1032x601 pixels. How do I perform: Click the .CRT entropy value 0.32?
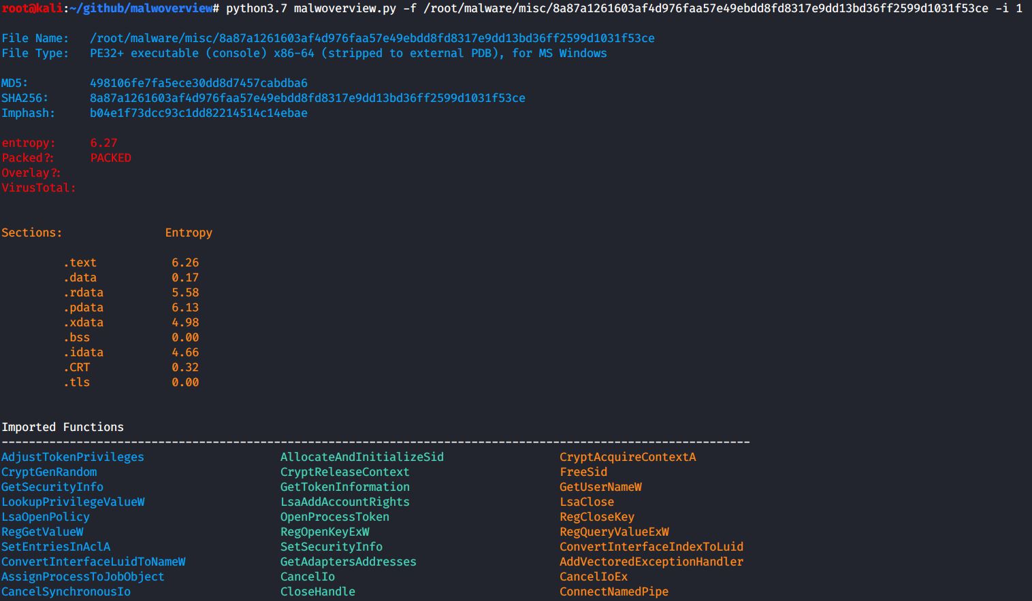click(185, 367)
